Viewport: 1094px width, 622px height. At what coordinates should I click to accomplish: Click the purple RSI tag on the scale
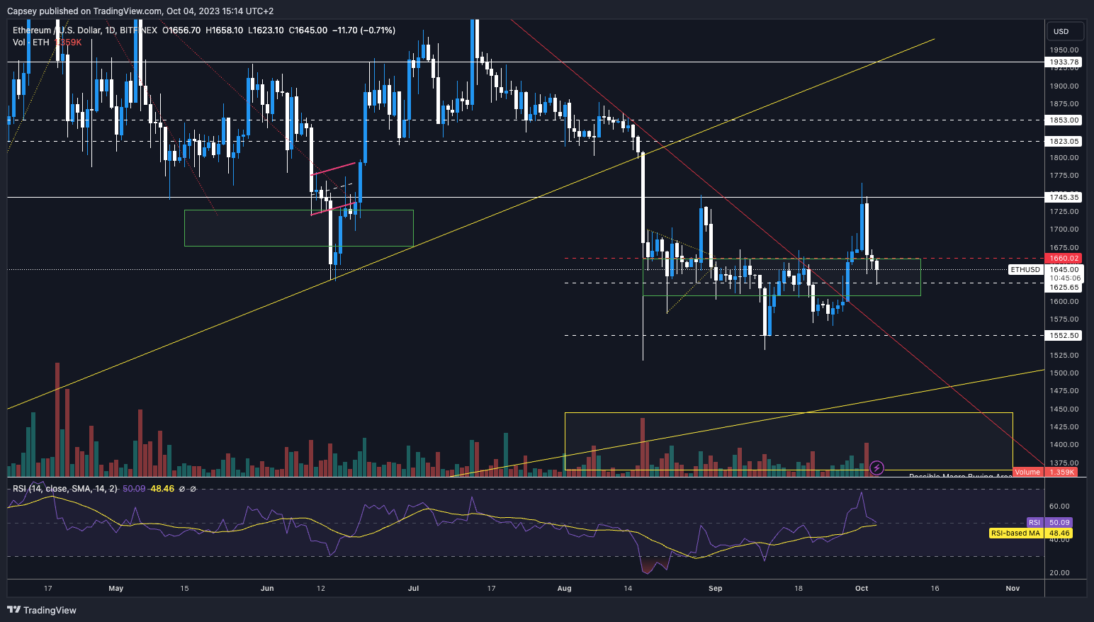(x=1034, y=522)
